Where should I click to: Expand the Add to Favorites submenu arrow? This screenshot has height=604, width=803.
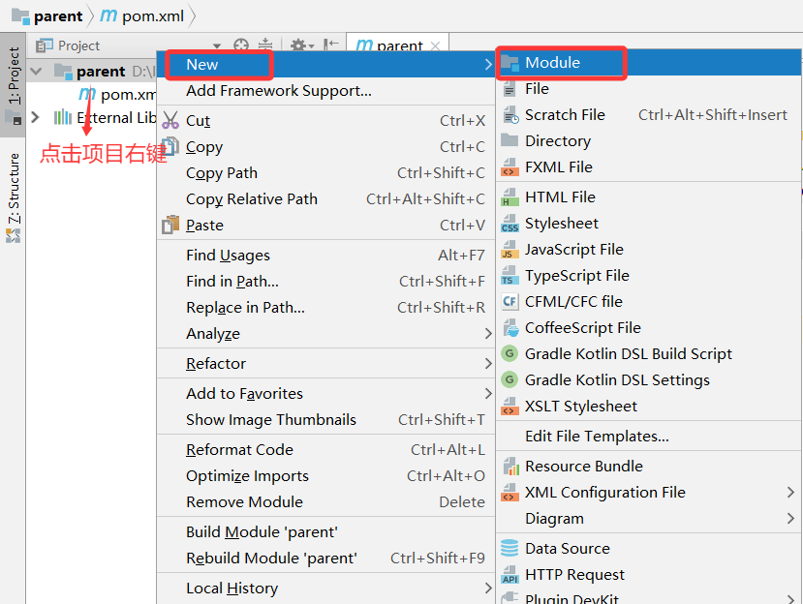(488, 394)
